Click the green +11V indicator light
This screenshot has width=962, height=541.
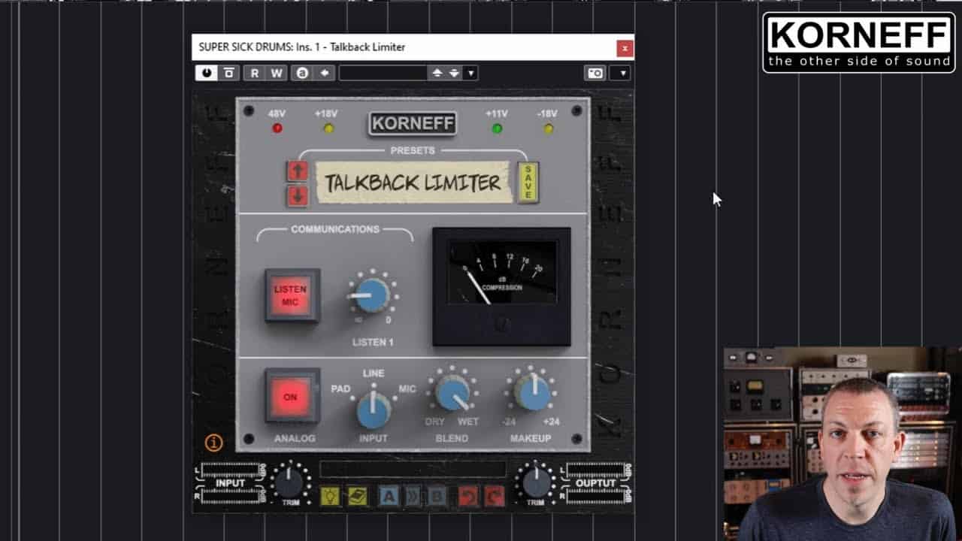[497, 128]
